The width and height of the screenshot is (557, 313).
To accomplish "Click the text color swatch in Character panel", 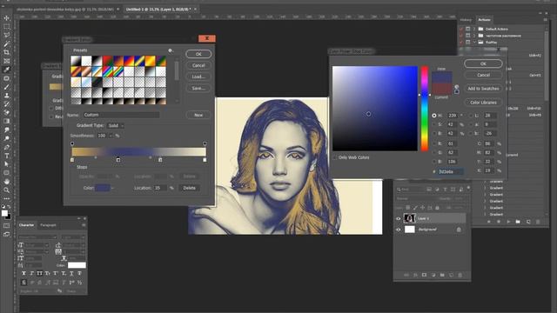I will tap(77, 265).
